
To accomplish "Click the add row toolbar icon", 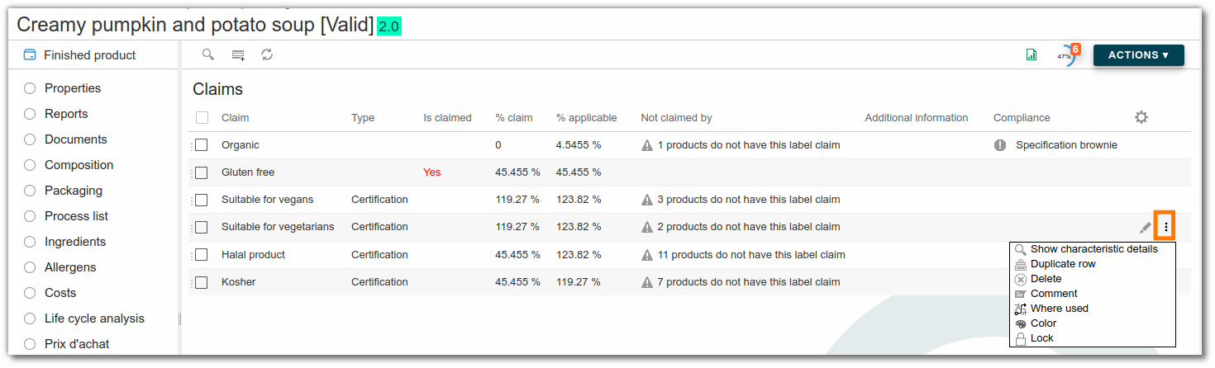I will [x=238, y=55].
